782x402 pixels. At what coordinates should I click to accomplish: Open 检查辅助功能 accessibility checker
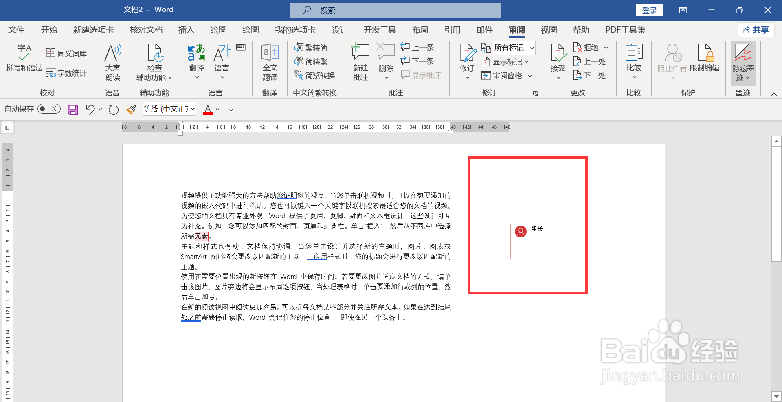tap(154, 62)
